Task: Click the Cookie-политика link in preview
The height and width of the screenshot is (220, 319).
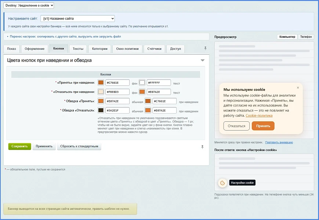Action: [x=259, y=115]
